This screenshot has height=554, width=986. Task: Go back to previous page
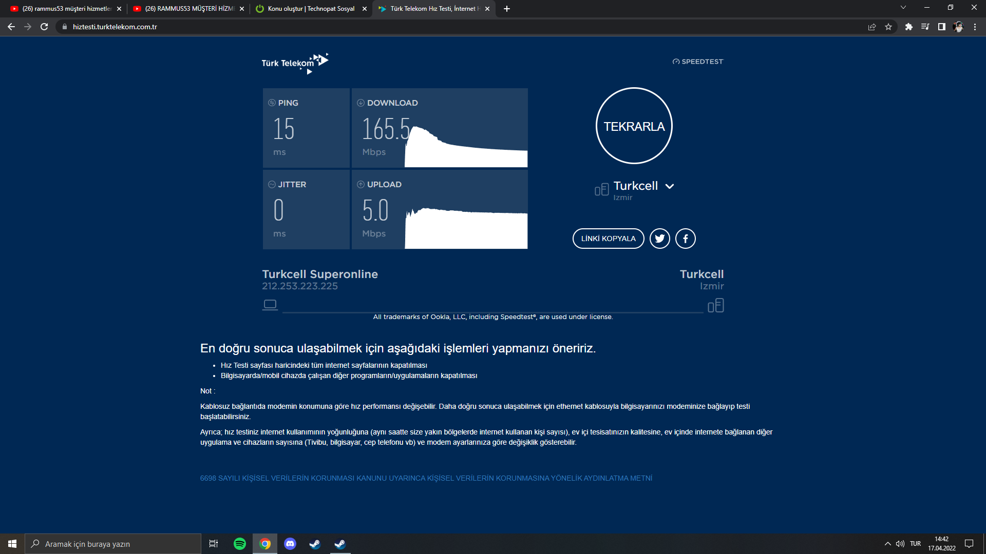(11, 27)
